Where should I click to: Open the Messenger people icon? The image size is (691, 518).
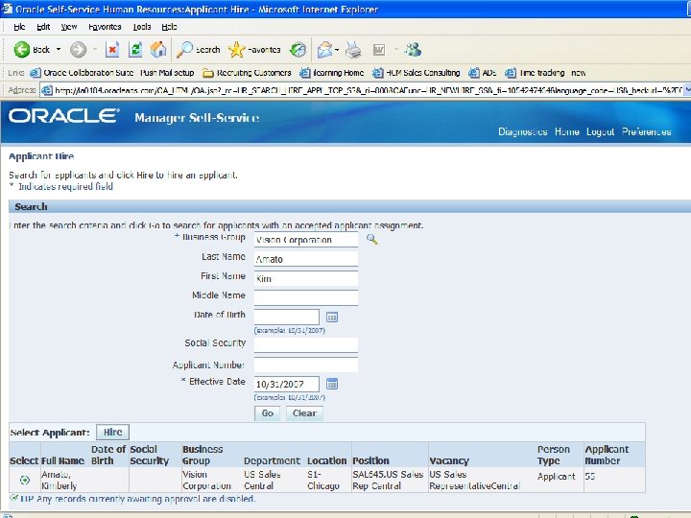pyautogui.click(x=414, y=50)
